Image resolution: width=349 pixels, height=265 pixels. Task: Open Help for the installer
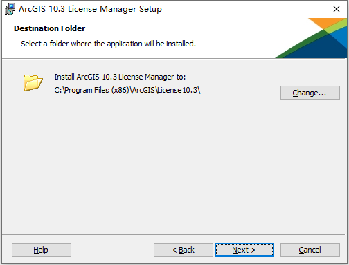(x=42, y=250)
